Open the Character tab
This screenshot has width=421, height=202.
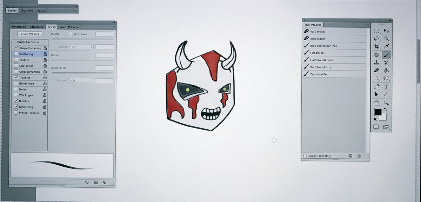coord(37,27)
